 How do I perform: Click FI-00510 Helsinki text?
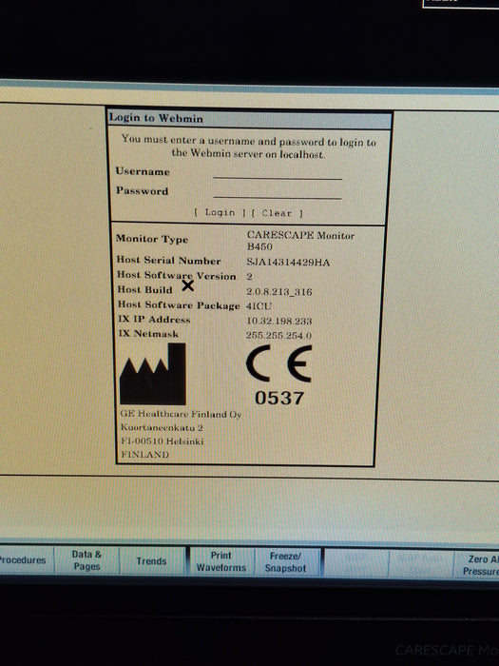click(x=163, y=441)
